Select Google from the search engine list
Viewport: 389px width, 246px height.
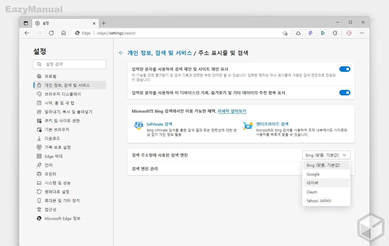[326, 174]
